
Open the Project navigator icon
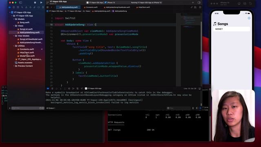[x=10, y=7]
